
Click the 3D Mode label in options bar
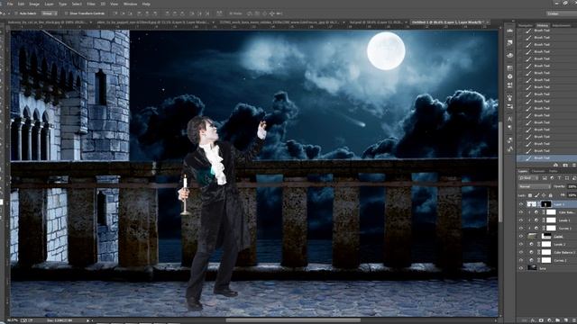click(x=235, y=13)
